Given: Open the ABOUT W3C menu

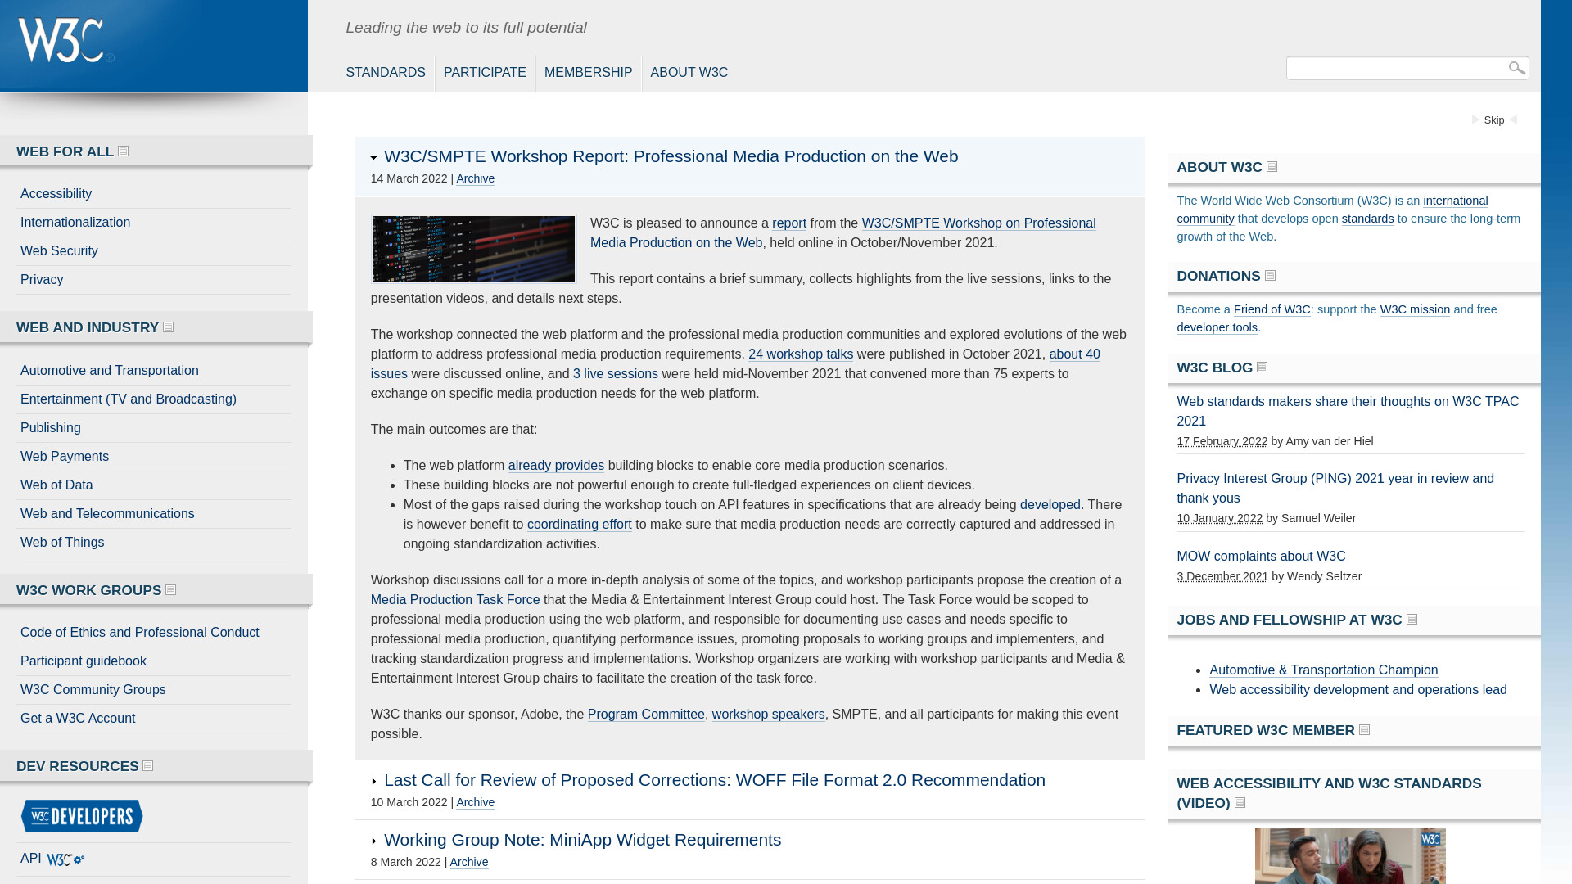Looking at the screenshot, I should (x=689, y=73).
